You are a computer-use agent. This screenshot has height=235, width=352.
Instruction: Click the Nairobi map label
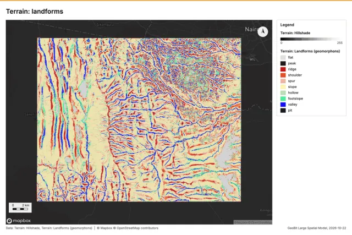251,29
